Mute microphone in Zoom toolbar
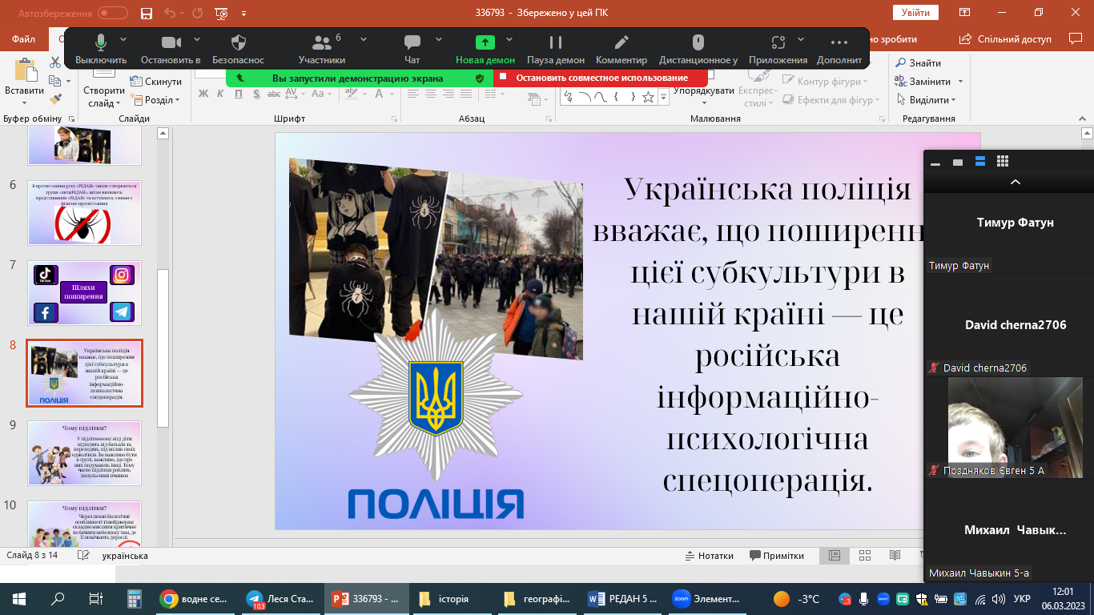 point(101,50)
